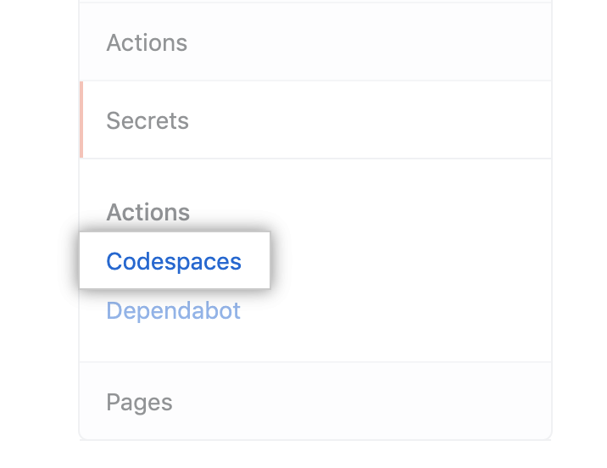Pick the Actions sub-item above Codespaces

coord(148,212)
